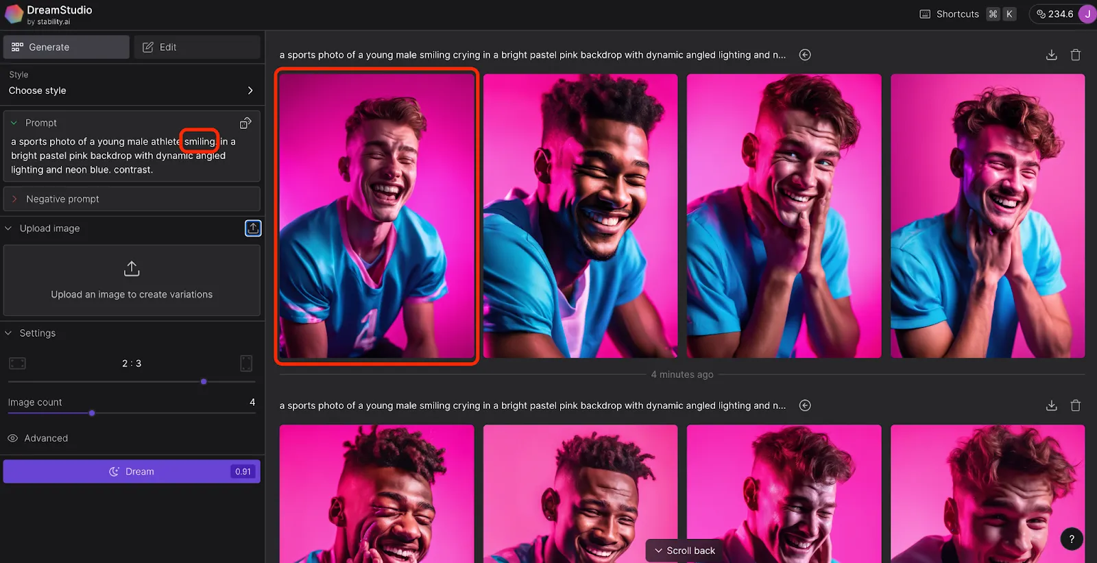Screen dimensions: 1097x563
Task: Click the upload image drop area
Action: (132, 280)
